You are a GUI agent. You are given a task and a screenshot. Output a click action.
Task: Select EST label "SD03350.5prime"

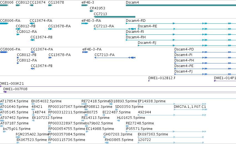point(129,107)
